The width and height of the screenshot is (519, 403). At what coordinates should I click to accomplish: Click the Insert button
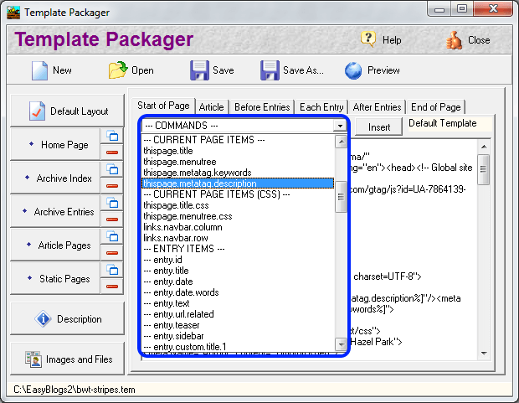point(379,127)
